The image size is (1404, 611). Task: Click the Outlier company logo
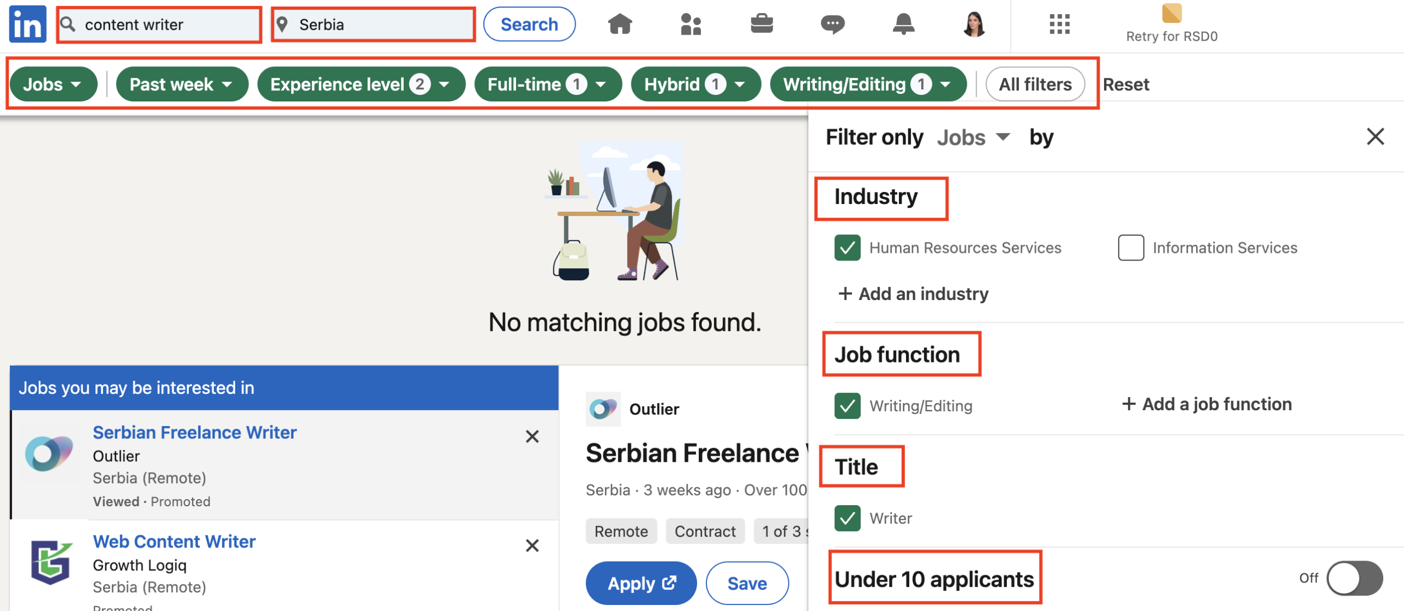pyautogui.click(x=603, y=409)
